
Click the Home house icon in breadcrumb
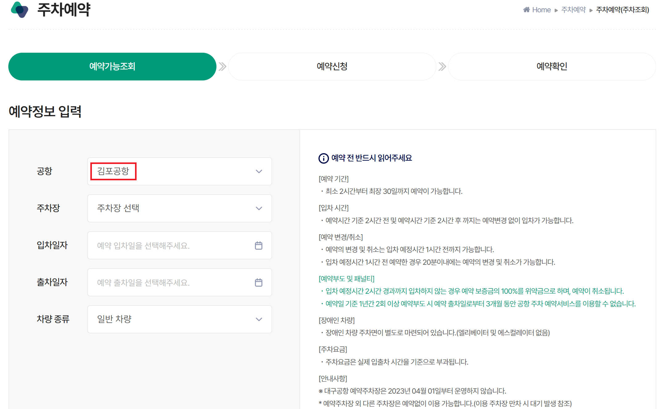click(526, 10)
